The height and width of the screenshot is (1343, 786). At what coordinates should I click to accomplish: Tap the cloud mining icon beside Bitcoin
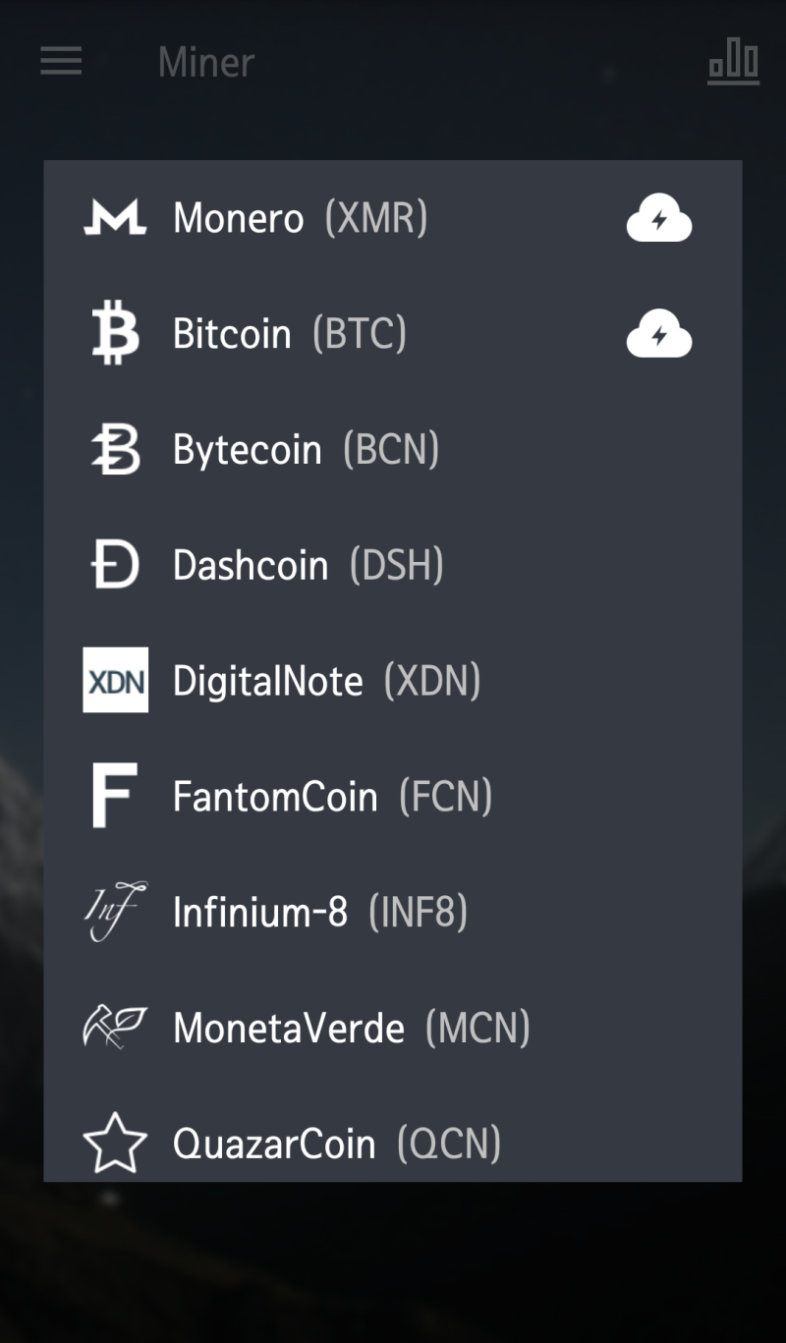click(659, 334)
